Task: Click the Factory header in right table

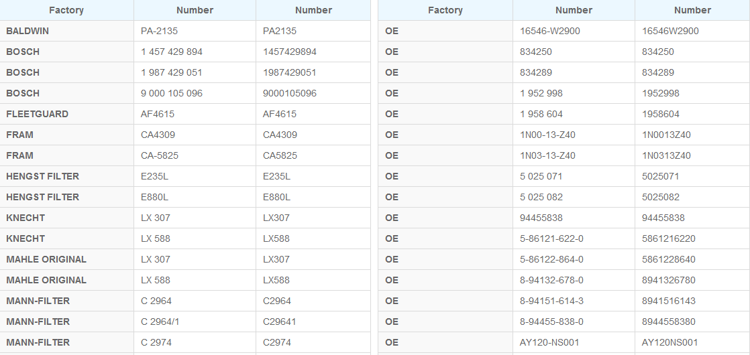Action: coord(445,10)
